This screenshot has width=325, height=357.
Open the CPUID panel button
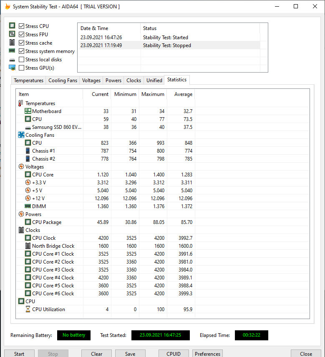[174, 354]
